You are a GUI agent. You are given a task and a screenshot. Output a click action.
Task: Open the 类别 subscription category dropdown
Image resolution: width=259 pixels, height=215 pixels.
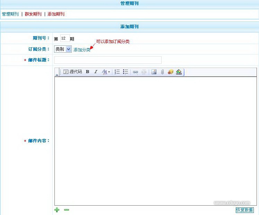point(63,49)
